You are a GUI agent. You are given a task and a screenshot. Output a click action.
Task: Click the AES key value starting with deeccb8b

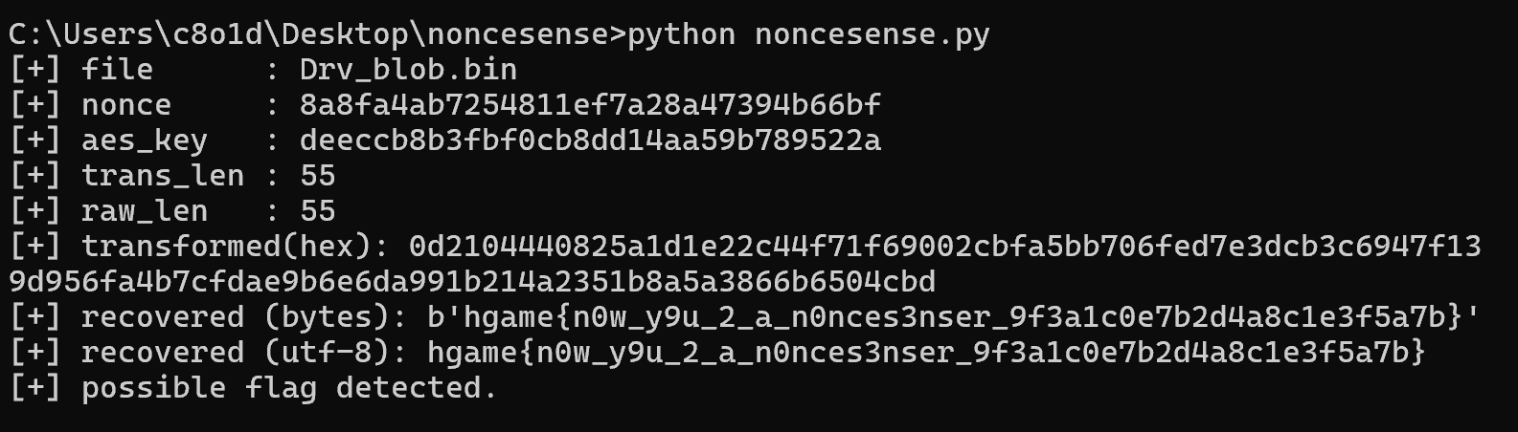pyautogui.click(x=590, y=140)
